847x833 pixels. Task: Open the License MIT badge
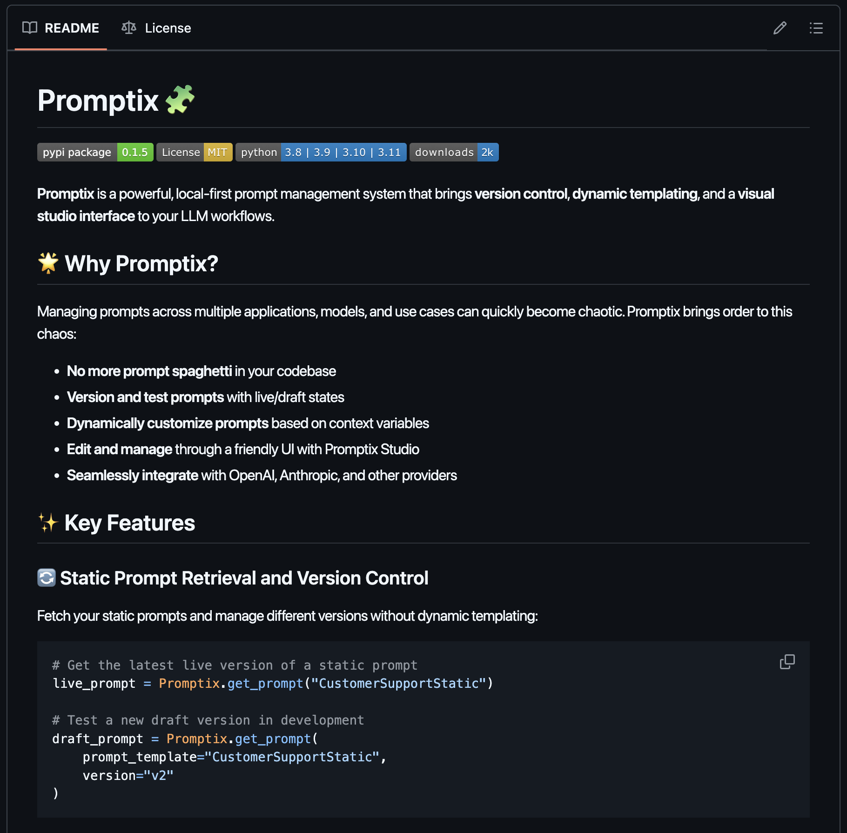194,152
